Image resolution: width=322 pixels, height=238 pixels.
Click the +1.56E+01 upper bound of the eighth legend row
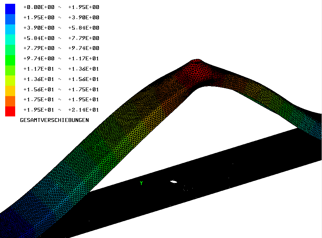click(83, 79)
